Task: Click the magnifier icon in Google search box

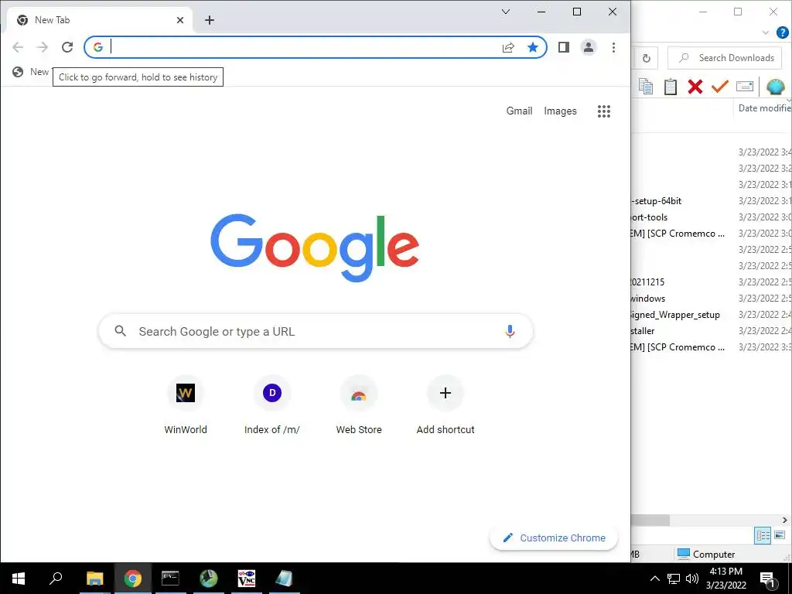Action: [120, 331]
